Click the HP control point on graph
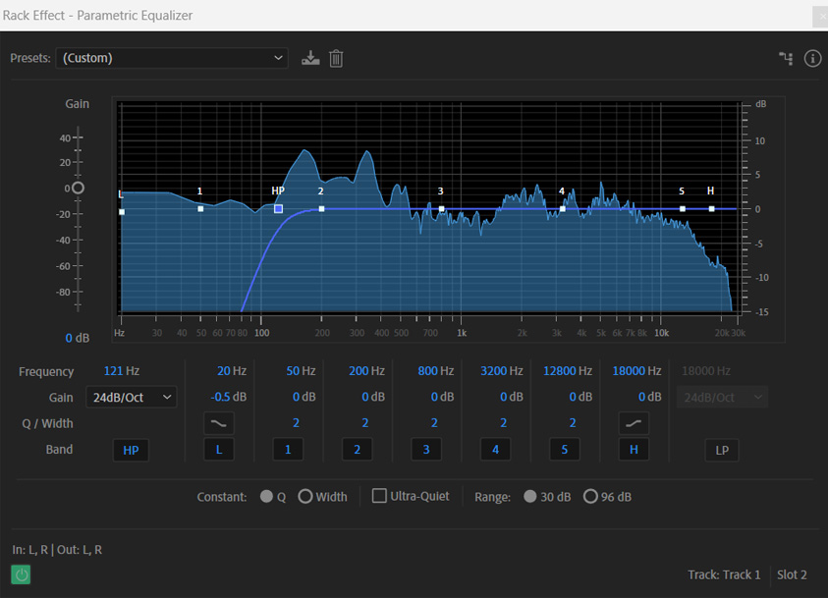Image resolution: width=828 pixels, height=598 pixels. [278, 208]
